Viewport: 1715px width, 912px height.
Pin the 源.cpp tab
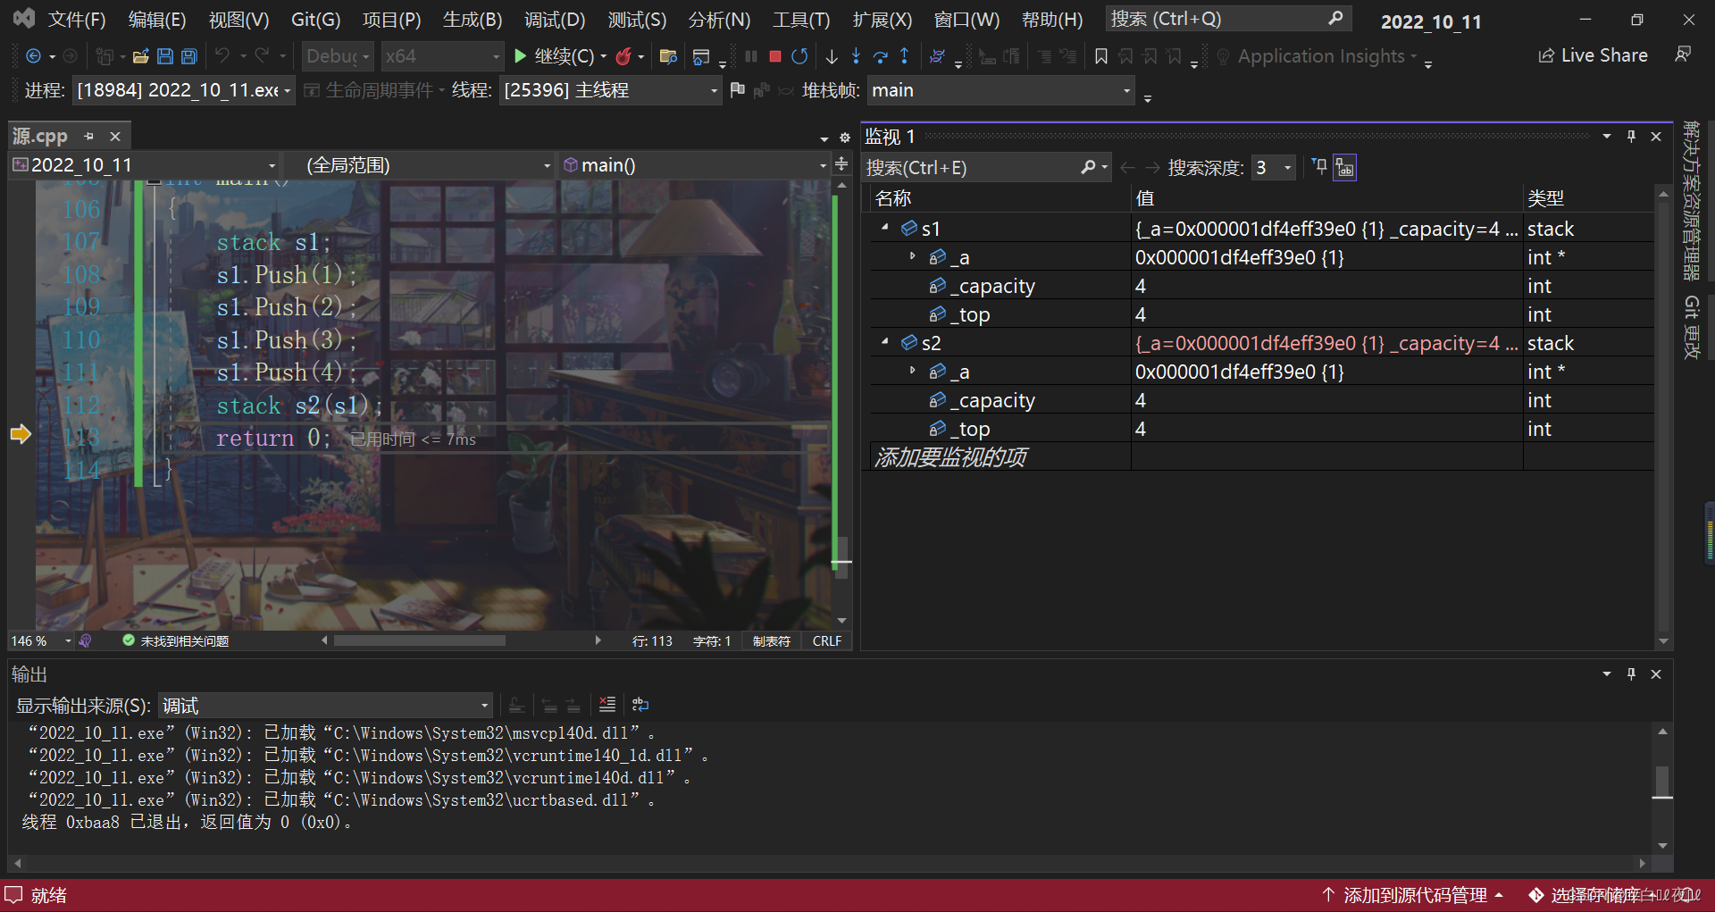point(88,136)
